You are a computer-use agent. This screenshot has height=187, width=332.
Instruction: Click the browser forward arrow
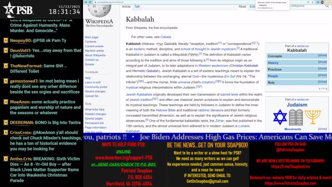coord(86,2)
